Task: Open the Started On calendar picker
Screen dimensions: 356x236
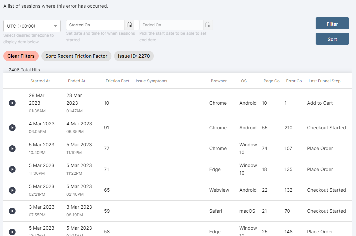Action: (x=129, y=25)
